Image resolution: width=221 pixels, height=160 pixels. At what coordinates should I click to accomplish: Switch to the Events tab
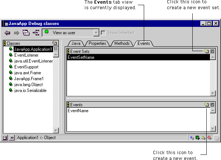click(144, 43)
